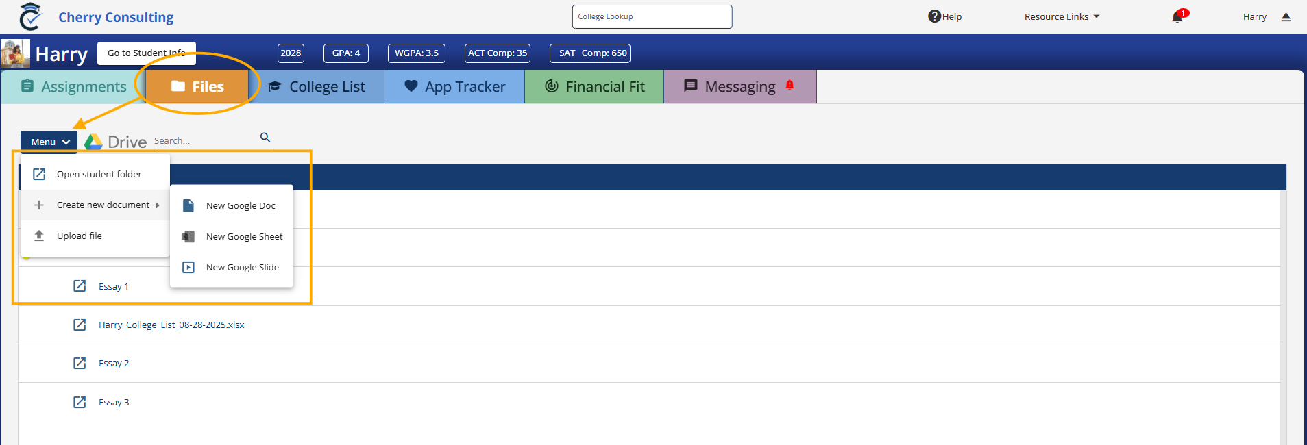
Task: Choose New Google Sheet from submenu
Action: 243,236
